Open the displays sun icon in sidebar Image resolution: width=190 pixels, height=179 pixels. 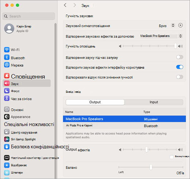tap(7, 165)
